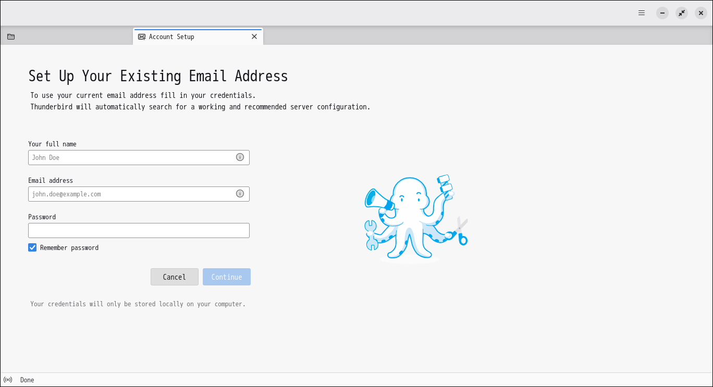
Task: Close the Account Setup tab
Action: click(x=254, y=36)
